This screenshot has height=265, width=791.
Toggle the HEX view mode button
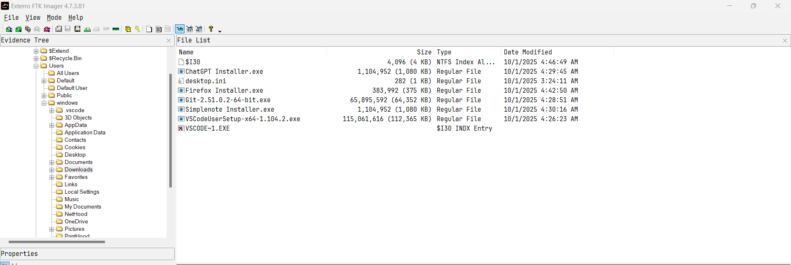tap(199, 29)
